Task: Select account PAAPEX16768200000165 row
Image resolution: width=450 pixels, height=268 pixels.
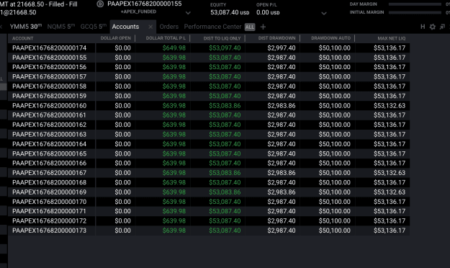Action: tap(209, 153)
